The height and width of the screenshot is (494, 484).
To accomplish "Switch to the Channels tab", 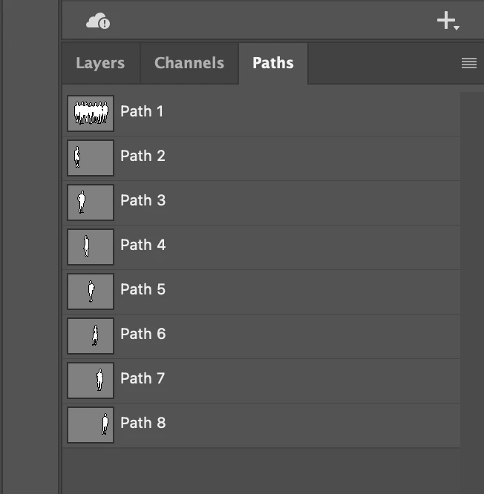I will (x=189, y=63).
